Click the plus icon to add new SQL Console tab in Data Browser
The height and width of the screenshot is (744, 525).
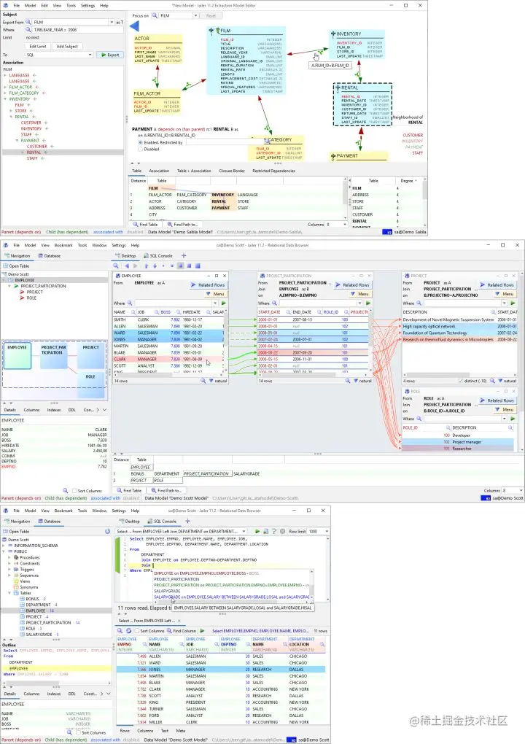coord(184,256)
